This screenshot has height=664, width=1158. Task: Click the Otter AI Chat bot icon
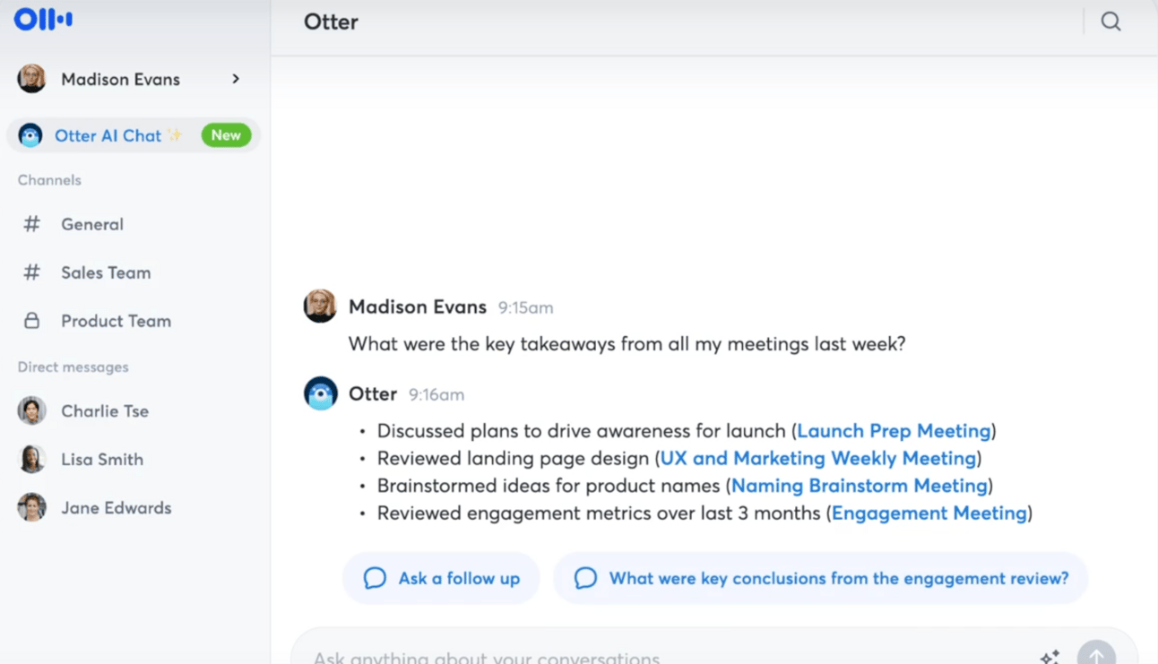[30, 135]
